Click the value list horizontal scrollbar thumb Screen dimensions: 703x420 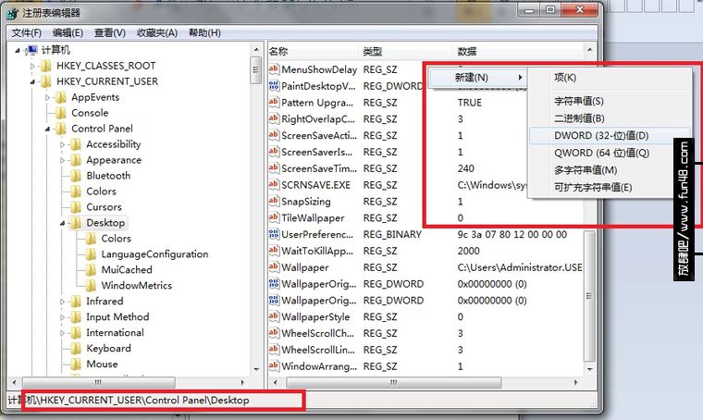tap(393, 383)
